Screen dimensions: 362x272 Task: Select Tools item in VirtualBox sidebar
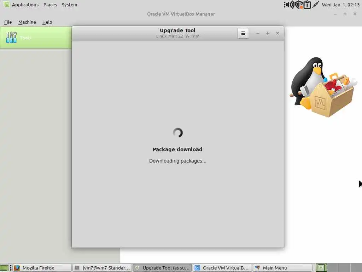[x=36, y=38]
